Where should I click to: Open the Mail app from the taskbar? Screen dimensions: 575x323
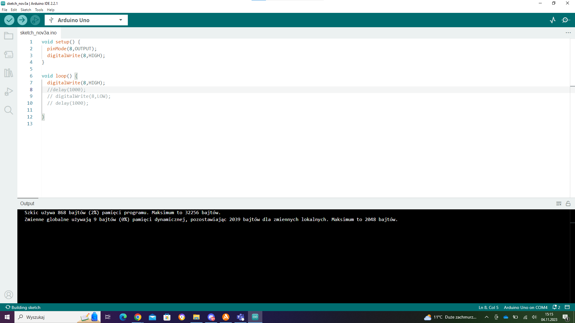pos(152,317)
